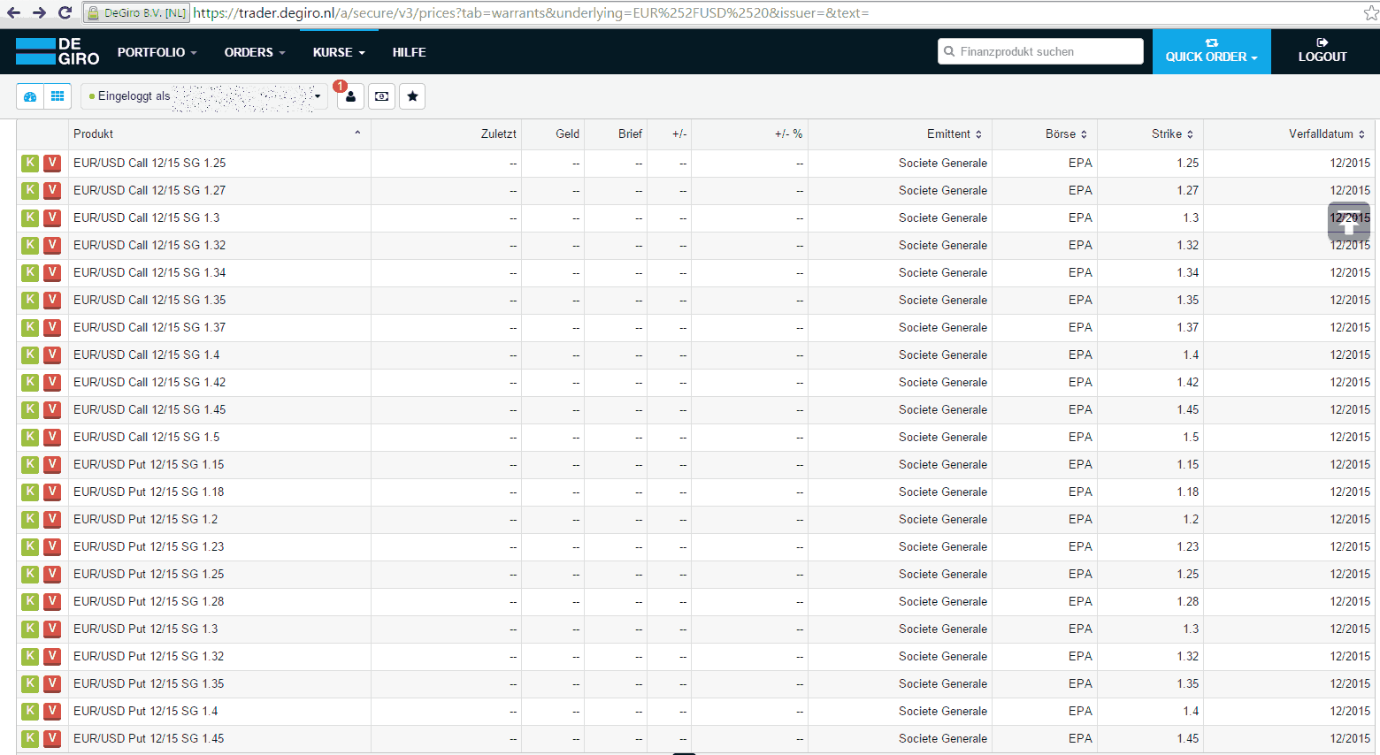The image size is (1380, 755).
Task: Open the Quick Order dropdown
Action: (x=1211, y=52)
